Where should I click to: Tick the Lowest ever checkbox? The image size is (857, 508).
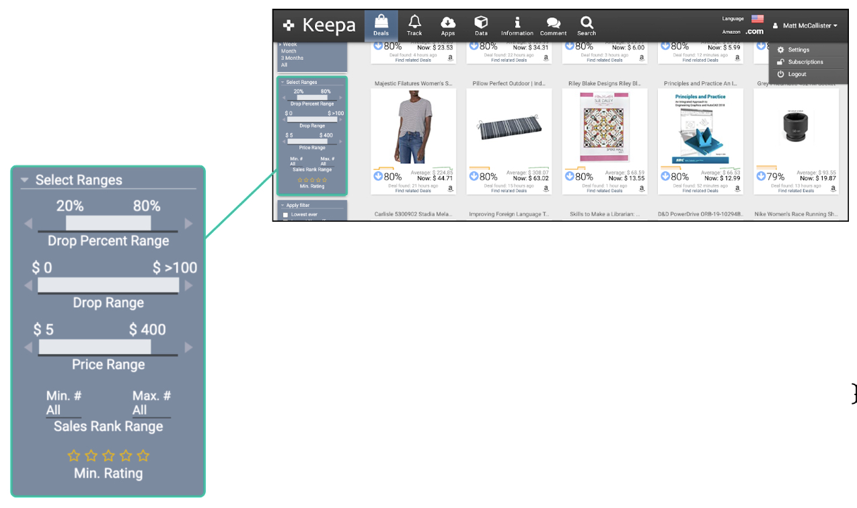(x=285, y=214)
